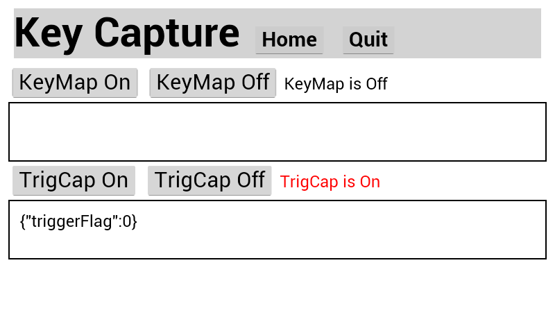Click the word 'On' in the red TrigCap status
The image size is (555, 333).
click(369, 182)
